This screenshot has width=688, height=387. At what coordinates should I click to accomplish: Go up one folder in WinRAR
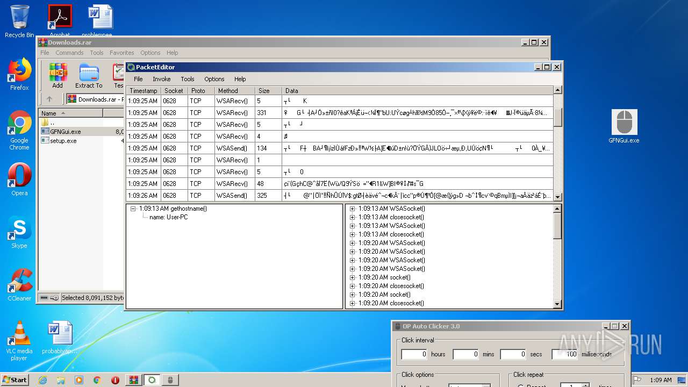pyautogui.click(x=49, y=99)
